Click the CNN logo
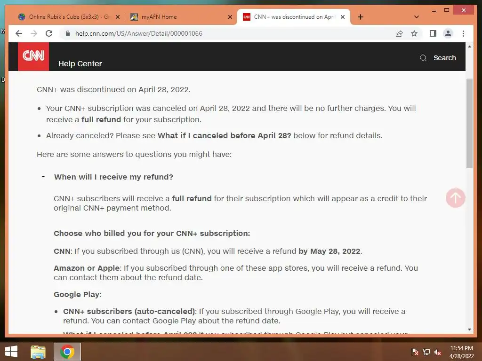This screenshot has width=482, height=361. click(x=33, y=56)
